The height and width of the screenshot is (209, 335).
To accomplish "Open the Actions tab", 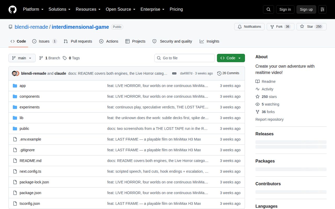I will (109, 41).
